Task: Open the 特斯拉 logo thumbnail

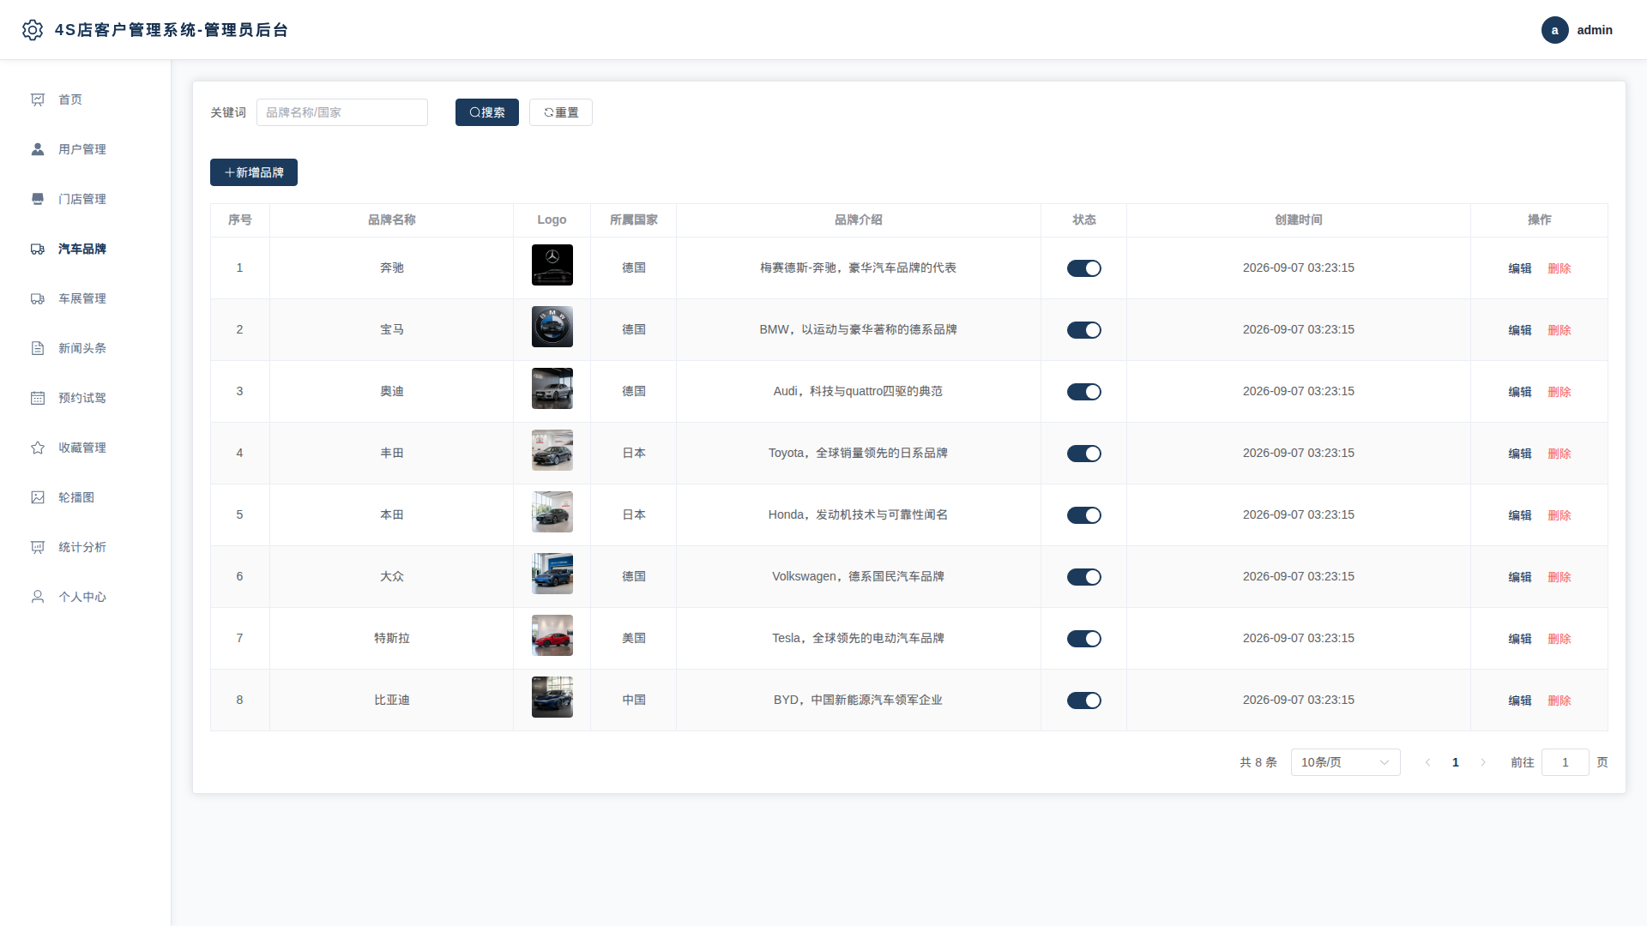Action: (x=552, y=635)
